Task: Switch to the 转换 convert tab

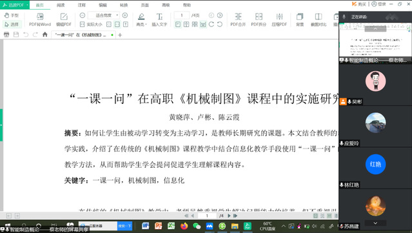Action: pyautogui.click(x=124, y=5)
